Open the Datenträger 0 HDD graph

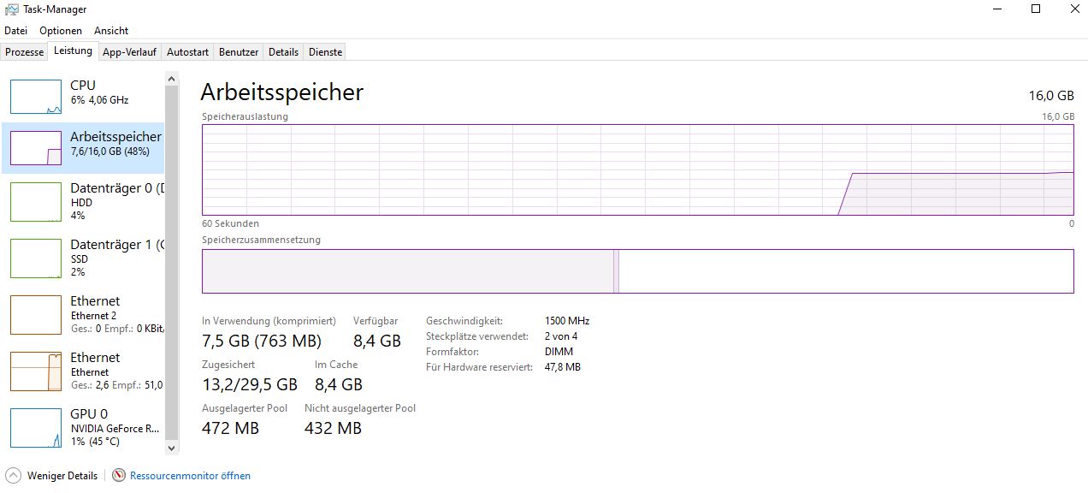tap(36, 201)
